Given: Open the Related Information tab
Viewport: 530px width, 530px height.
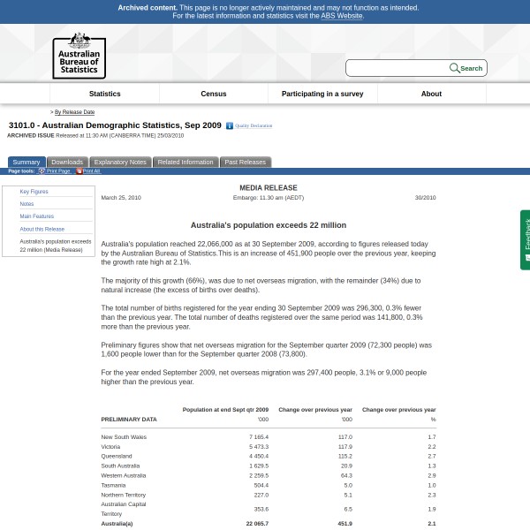Looking at the screenshot, I should [x=185, y=163].
